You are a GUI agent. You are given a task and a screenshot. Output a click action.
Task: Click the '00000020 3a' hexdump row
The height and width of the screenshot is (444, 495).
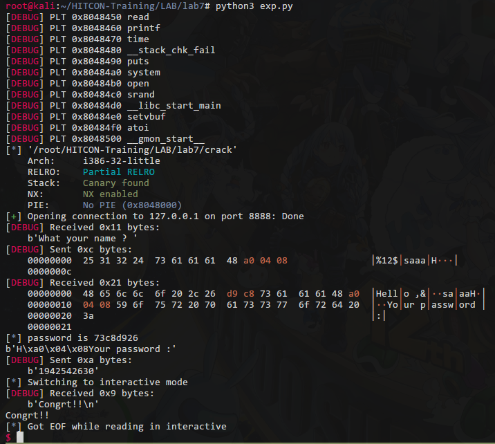(x=61, y=316)
